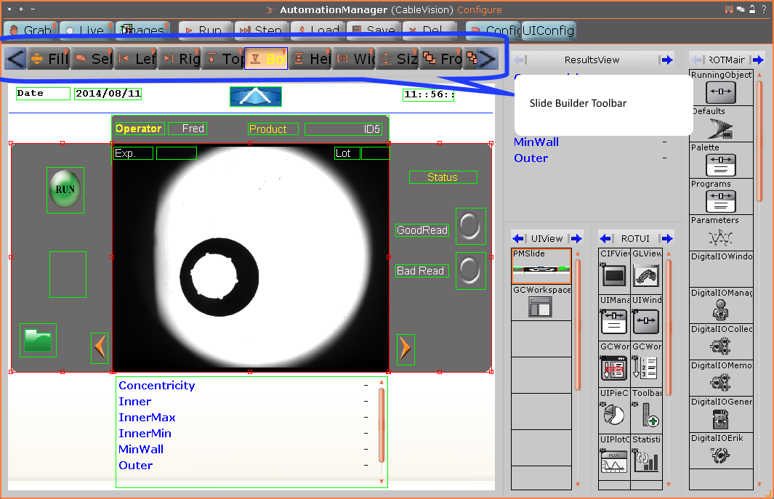Click ROTMain panel right blue arrow
The height and width of the screenshot is (499, 774).
757,60
